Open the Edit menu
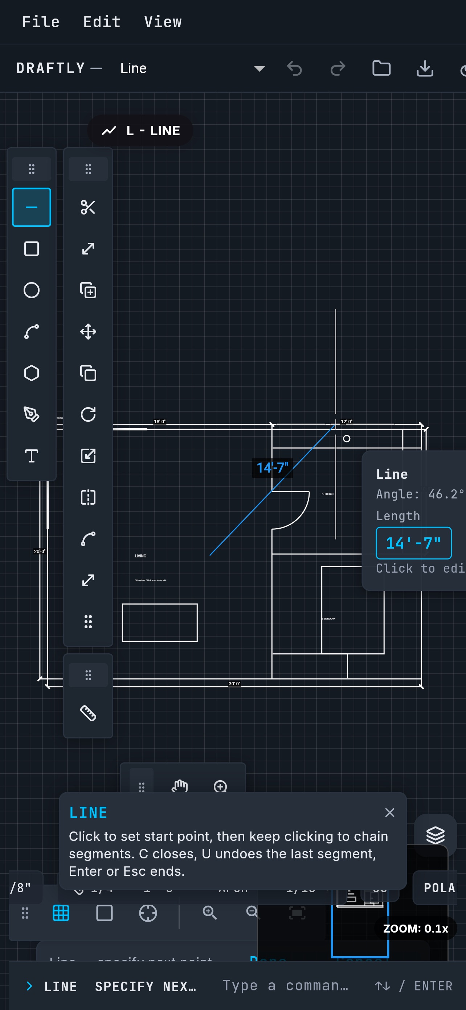466x1010 pixels. pyautogui.click(x=102, y=22)
